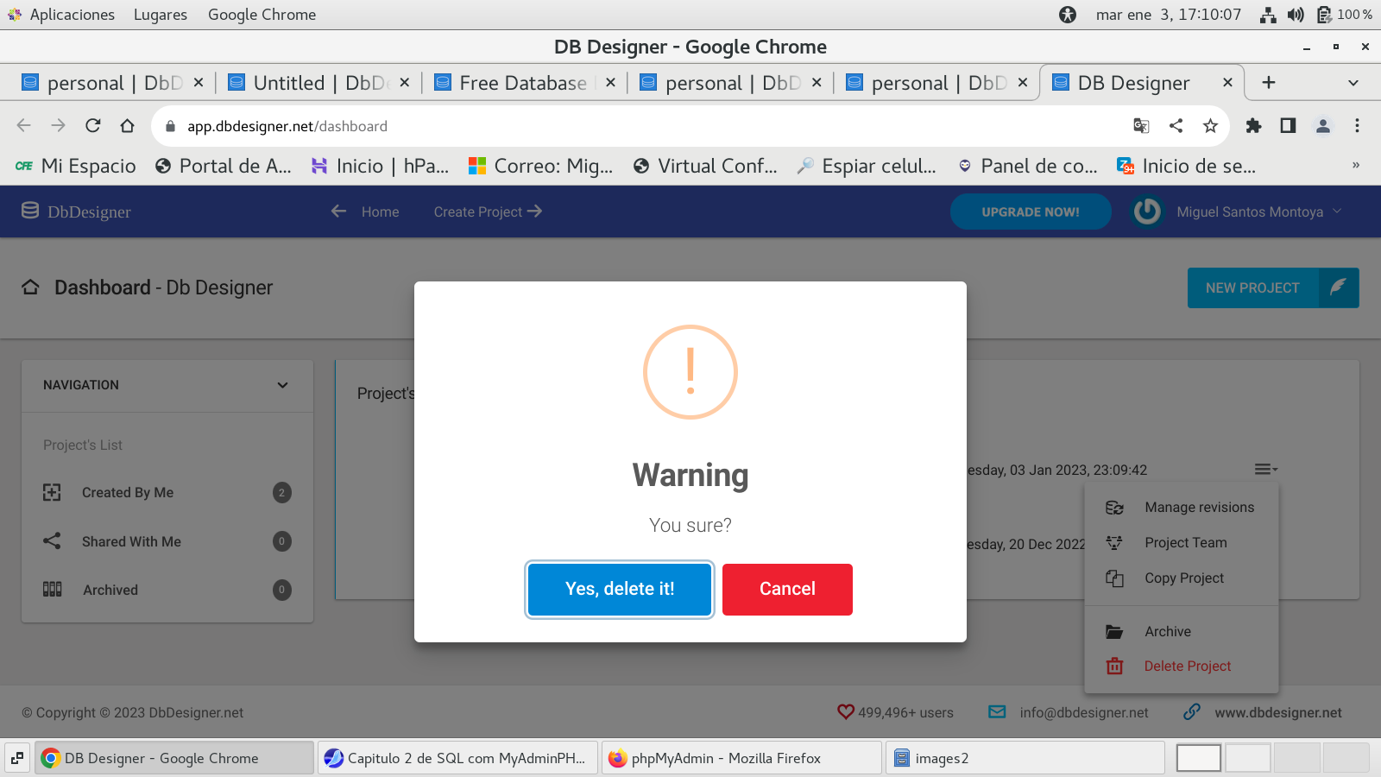Click the UPGRADE NOW! button
Screen dimensions: 1381x777
click(1030, 212)
